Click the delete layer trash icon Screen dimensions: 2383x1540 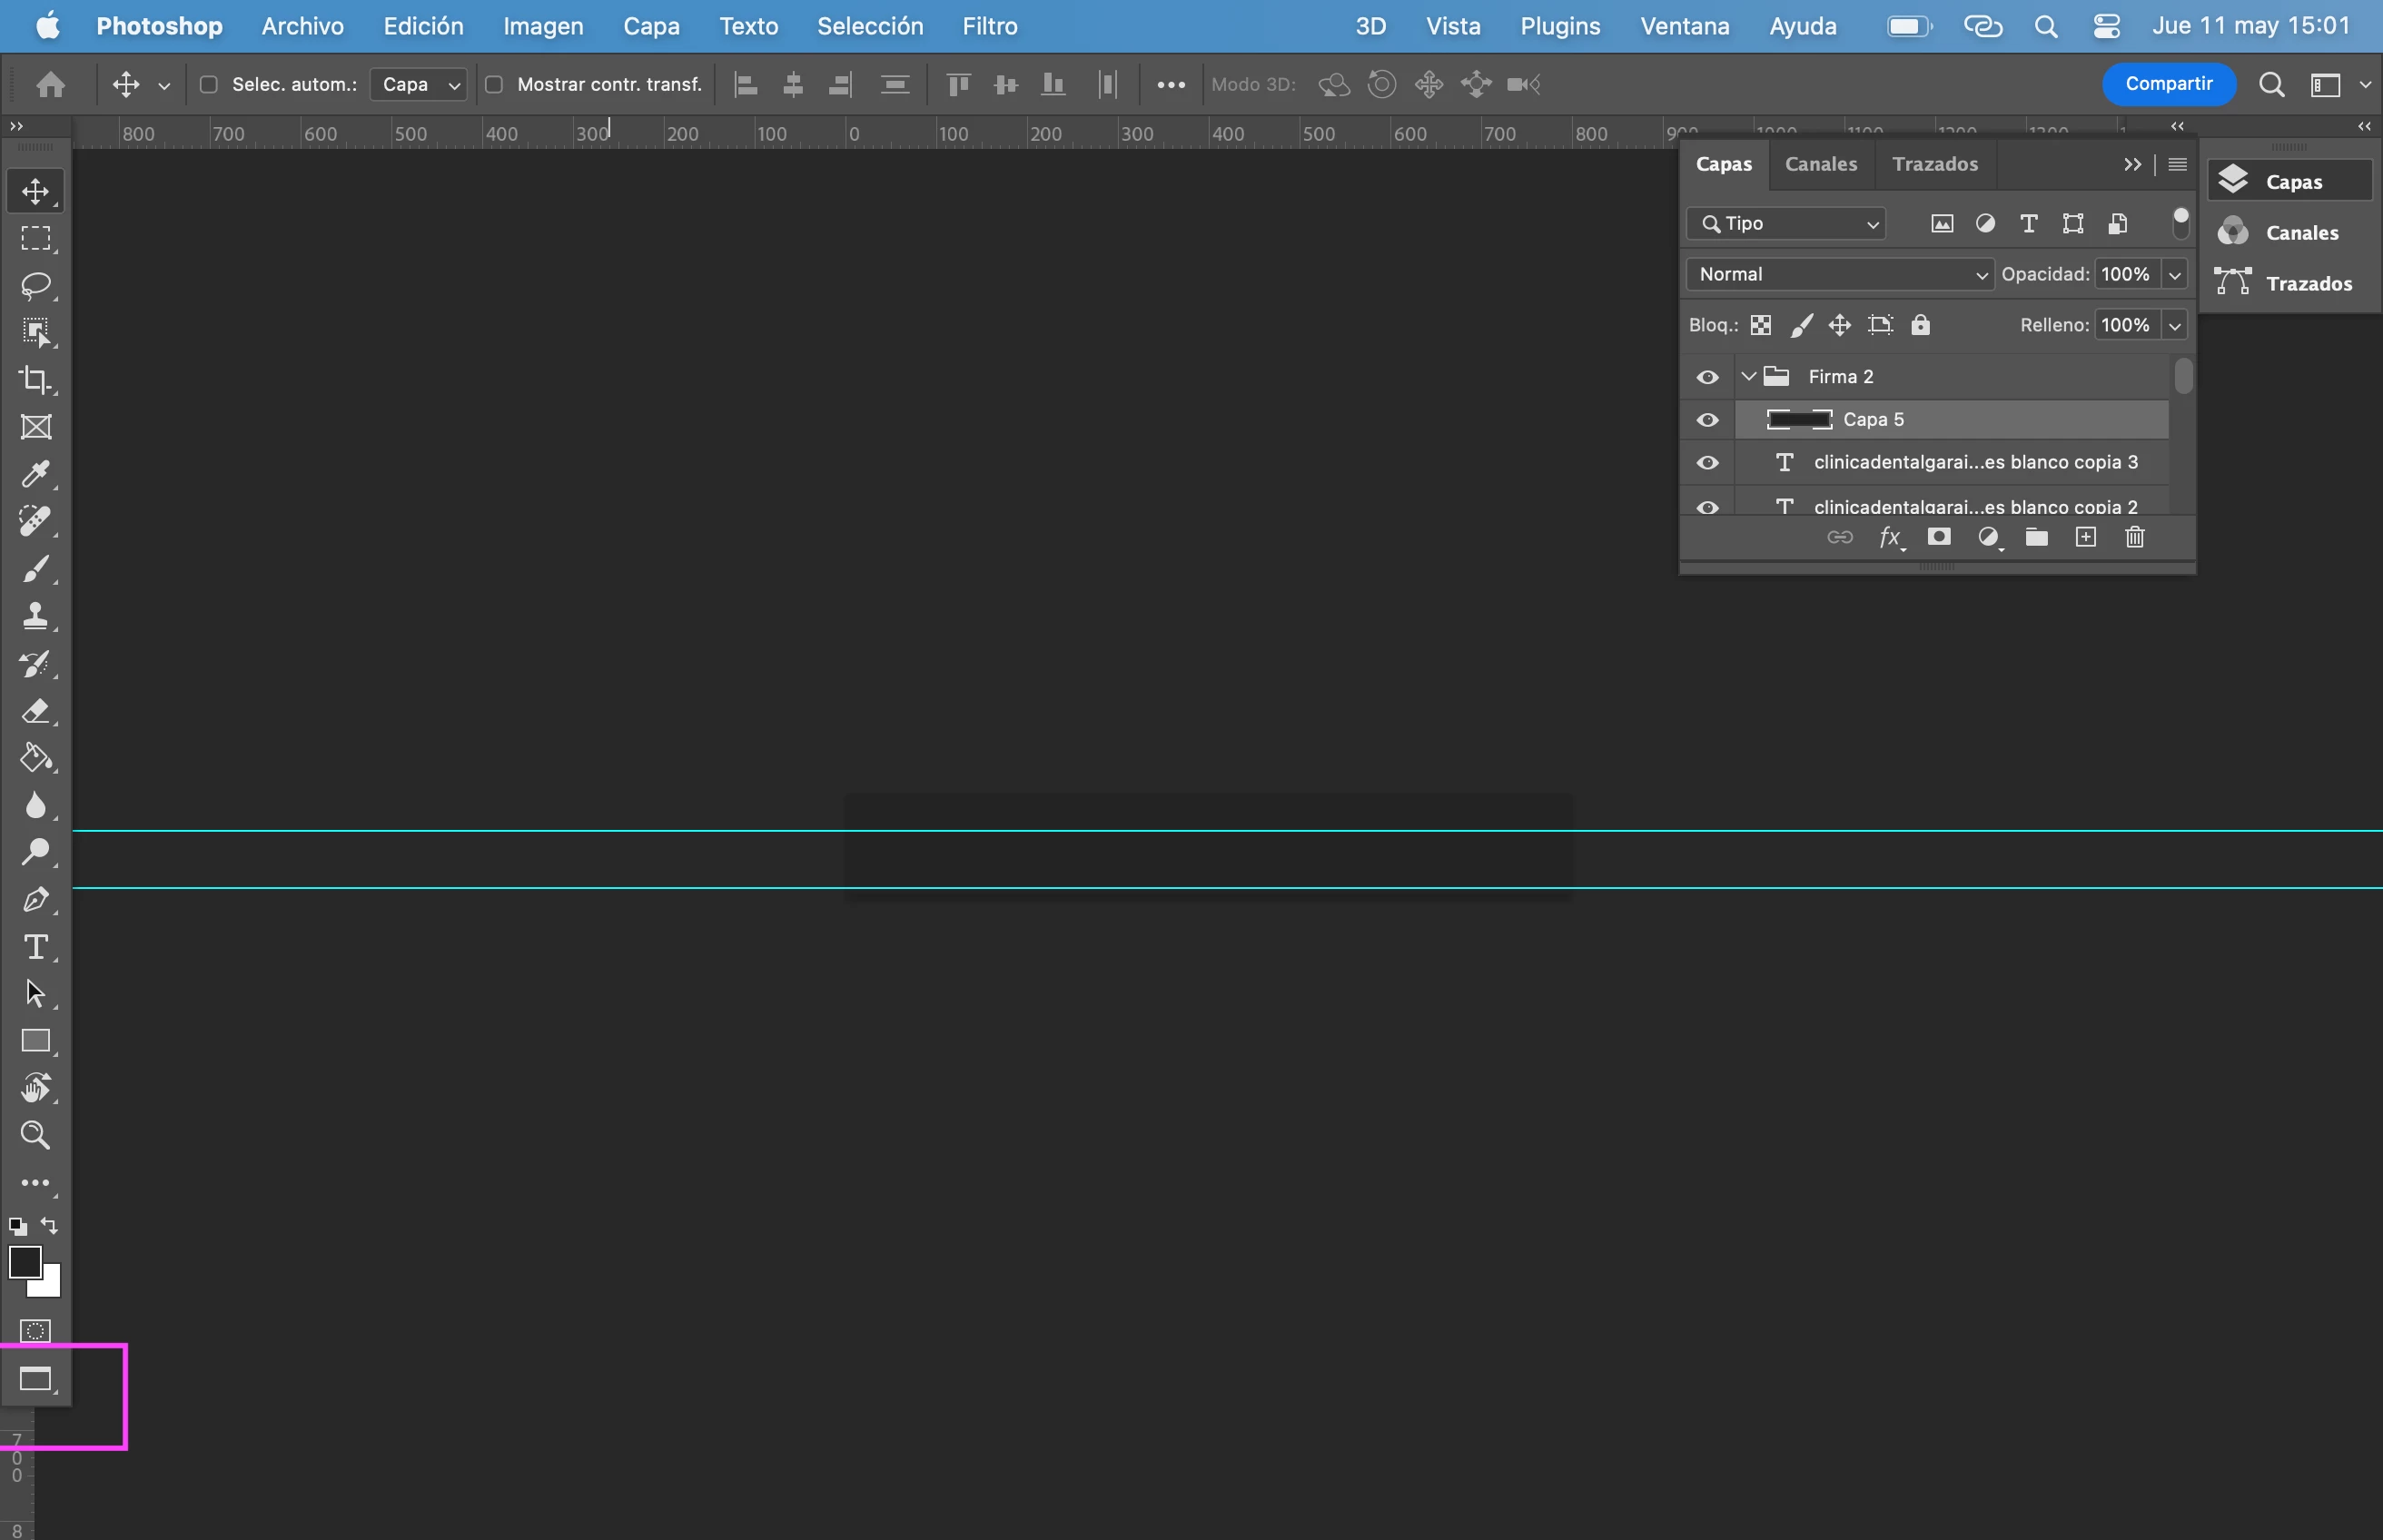[x=2134, y=538]
